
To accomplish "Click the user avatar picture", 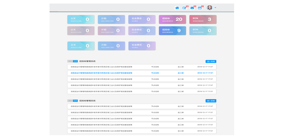I will pyautogui.click(x=210, y=8).
